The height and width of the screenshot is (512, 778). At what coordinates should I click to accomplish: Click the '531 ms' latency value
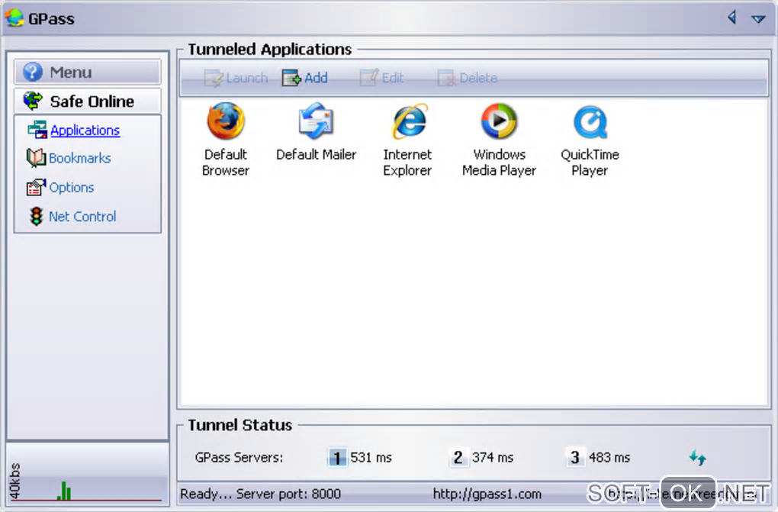click(371, 457)
